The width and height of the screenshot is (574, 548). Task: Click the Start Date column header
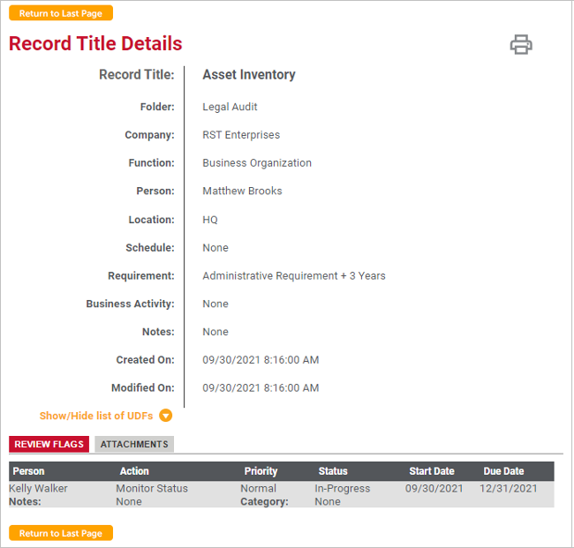click(x=432, y=471)
